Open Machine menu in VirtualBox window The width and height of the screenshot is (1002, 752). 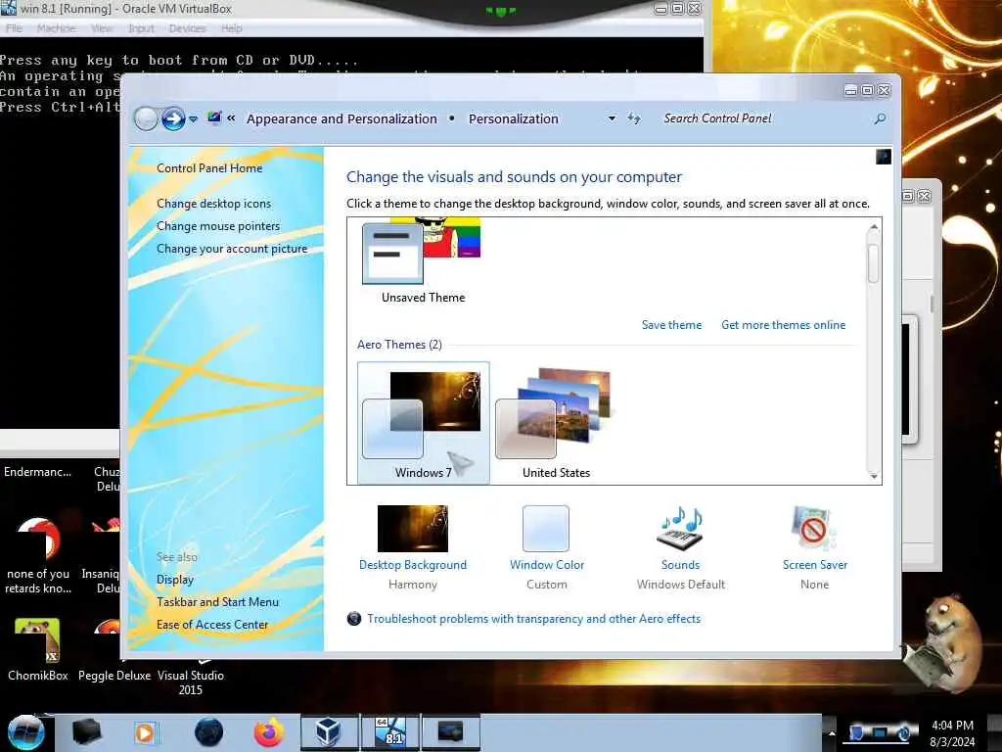point(56,28)
